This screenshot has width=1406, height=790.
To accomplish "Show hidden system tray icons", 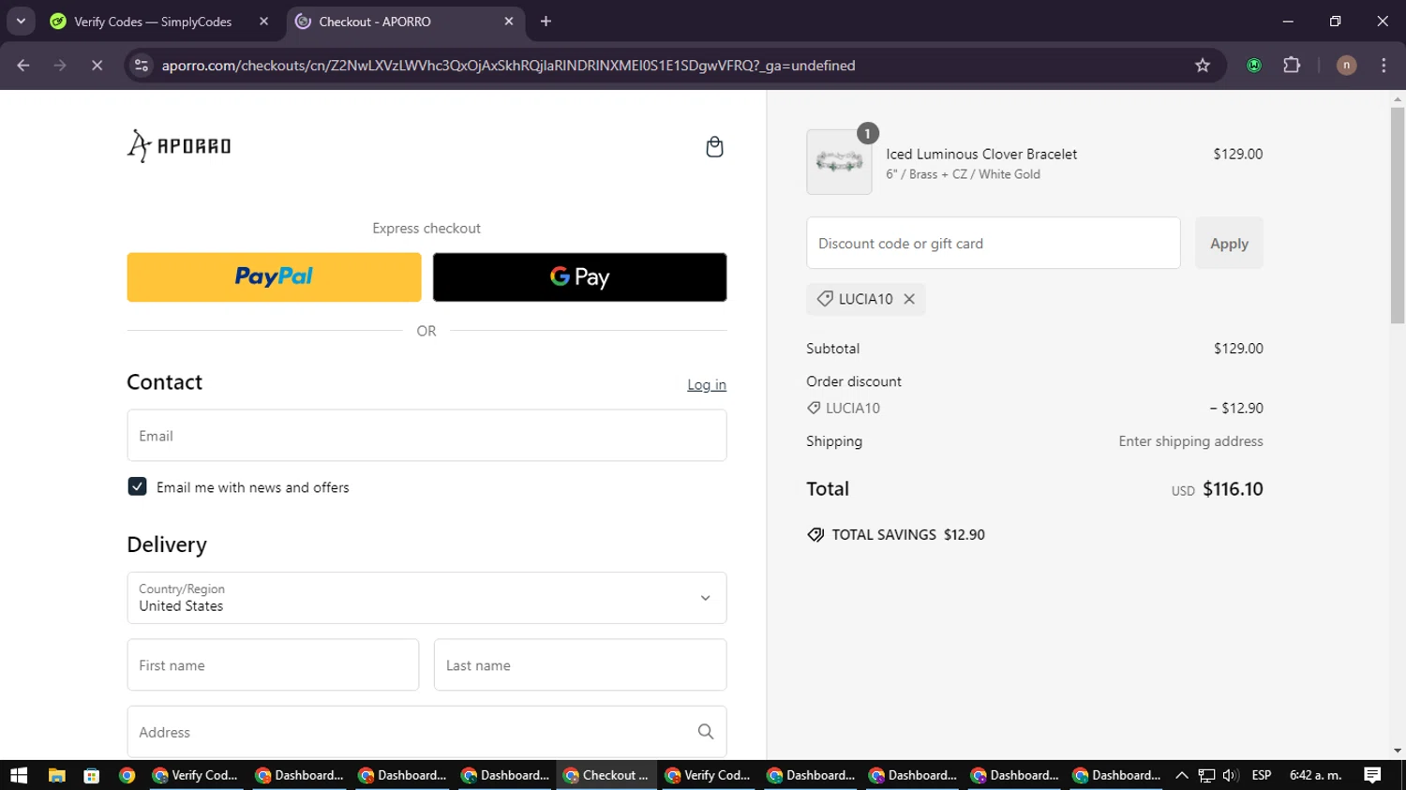I will [x=1182, y=775].
